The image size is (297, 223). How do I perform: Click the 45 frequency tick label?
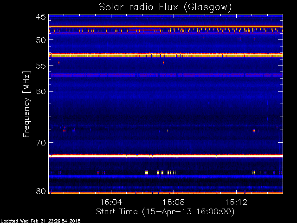[x=41, y=17]
